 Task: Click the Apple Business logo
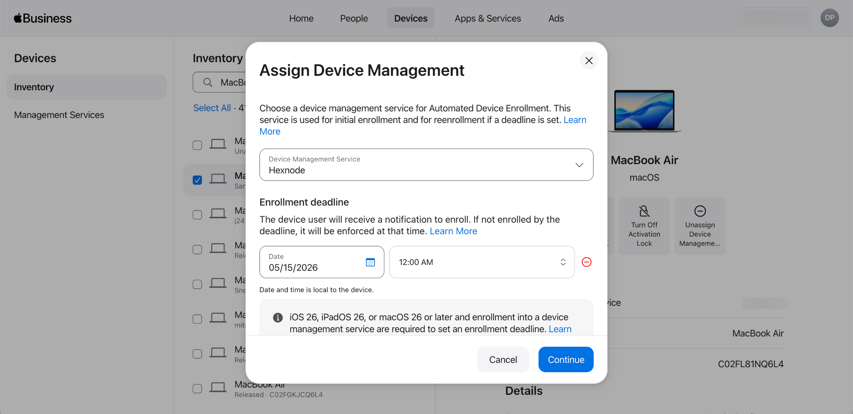(43, 18)
